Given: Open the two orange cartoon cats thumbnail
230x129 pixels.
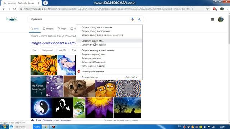Looking at the screenshot, I should pyautogui.click(x=105, y=89).
